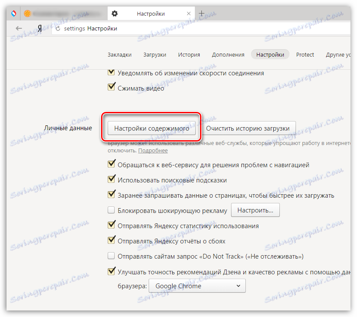Toggle Отправлять Яндексу отчёты о сбоях
The image size is (357, 317).
point(111,240)
